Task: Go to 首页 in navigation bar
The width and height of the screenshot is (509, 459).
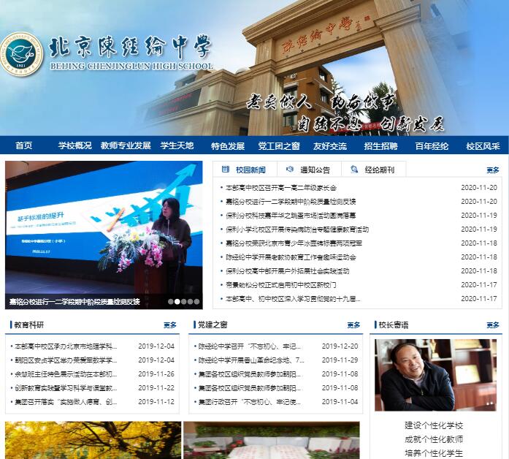Action: (x=24, y=145)
